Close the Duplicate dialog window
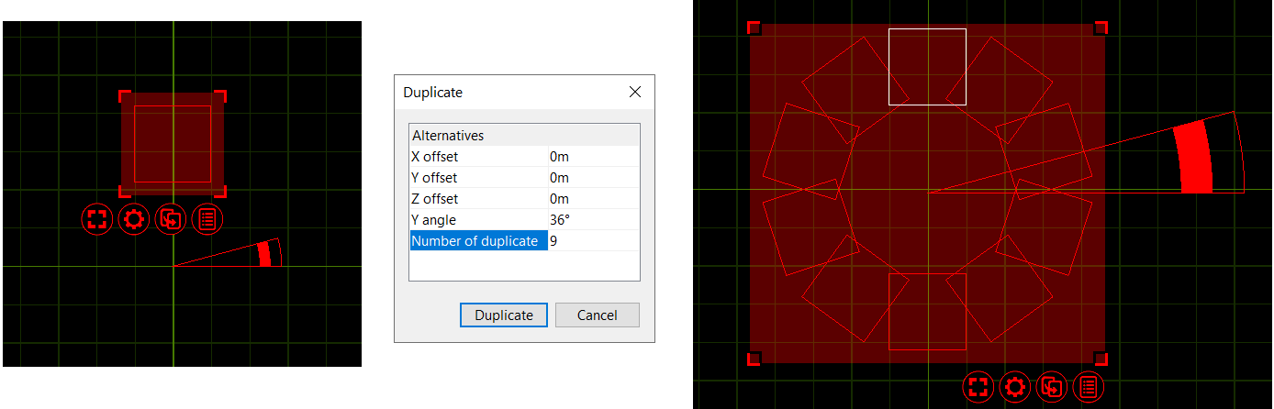 [634, 93]
